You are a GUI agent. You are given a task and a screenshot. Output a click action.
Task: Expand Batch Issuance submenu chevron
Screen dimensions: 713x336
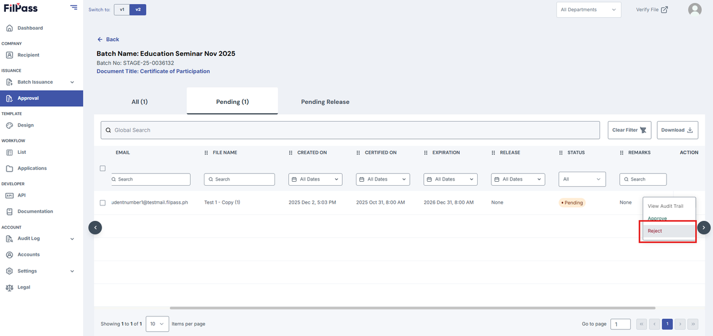click(x=72, y=82)
